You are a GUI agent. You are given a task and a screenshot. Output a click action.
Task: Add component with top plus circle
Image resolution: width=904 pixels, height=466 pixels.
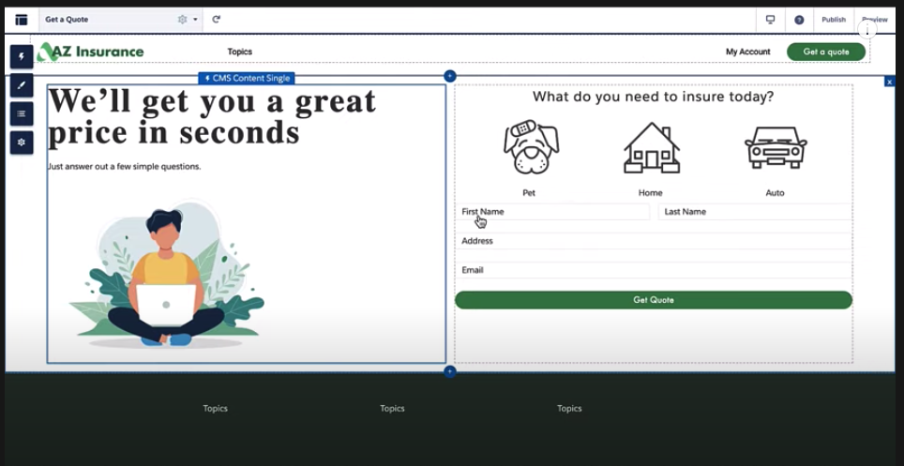(450, 76)
